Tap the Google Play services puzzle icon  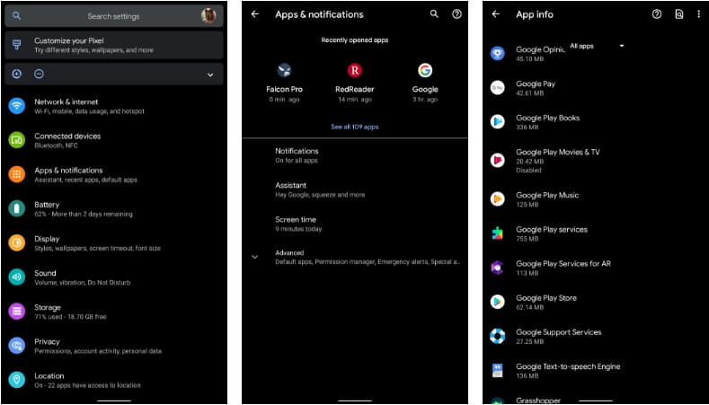coord(498,233)
